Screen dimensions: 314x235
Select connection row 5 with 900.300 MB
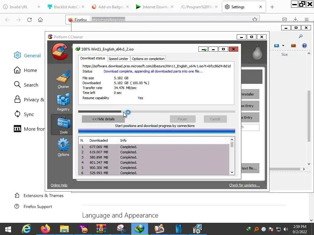point(154,168)
